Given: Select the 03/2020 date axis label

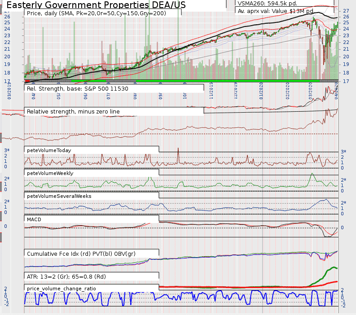Looking at the screenshot, I should (x=310, y=91).
